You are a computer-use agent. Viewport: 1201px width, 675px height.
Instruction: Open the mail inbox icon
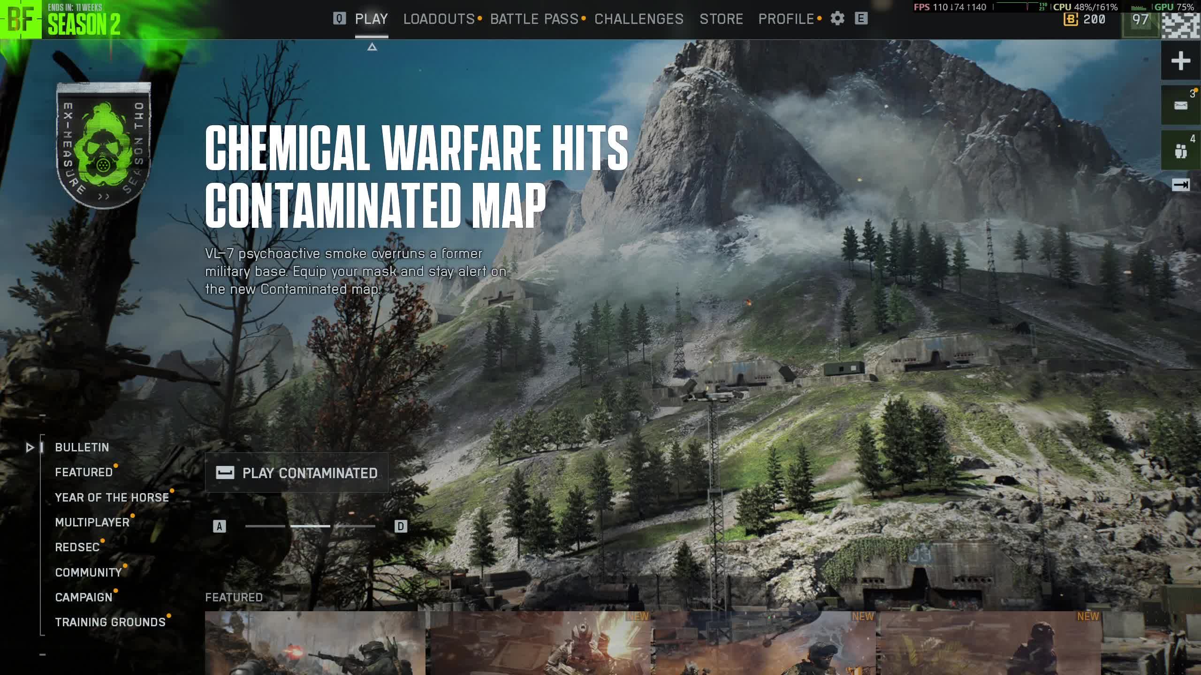(x=1180, y=105)
